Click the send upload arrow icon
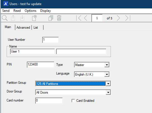 tap(13, 18)
